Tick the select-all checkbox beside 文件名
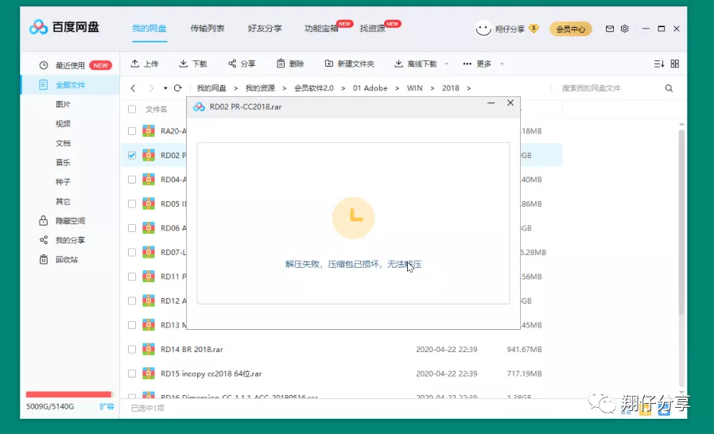This screenshot has height=434, width=714. point(132,109)
